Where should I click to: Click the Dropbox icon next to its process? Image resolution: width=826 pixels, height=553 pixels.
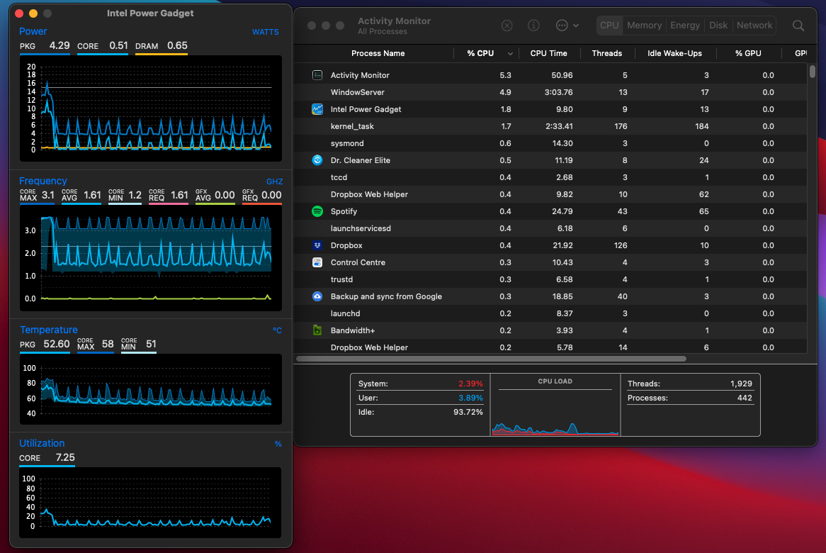tap(317, 245)
